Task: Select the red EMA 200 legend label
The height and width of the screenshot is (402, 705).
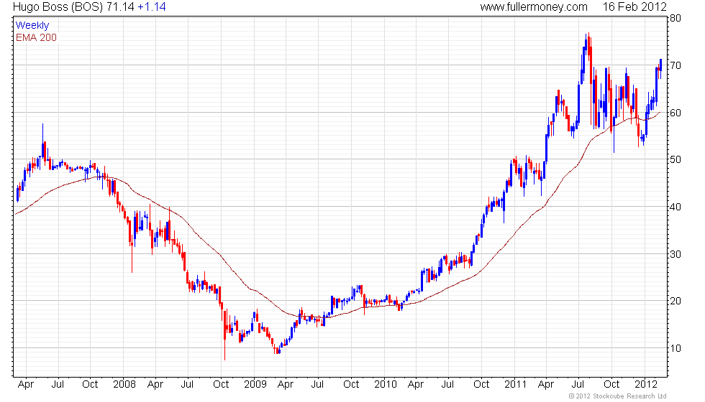Action: click(36, 37)
